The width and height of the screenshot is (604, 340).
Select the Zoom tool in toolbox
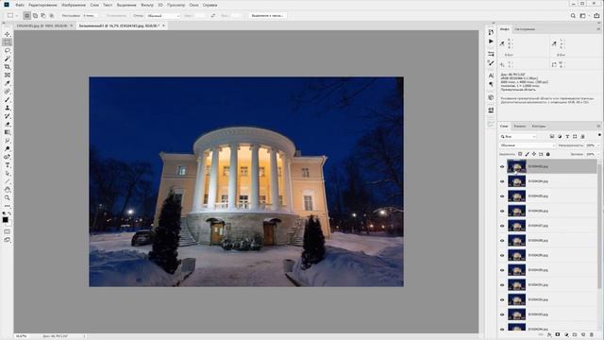[8, 197]
